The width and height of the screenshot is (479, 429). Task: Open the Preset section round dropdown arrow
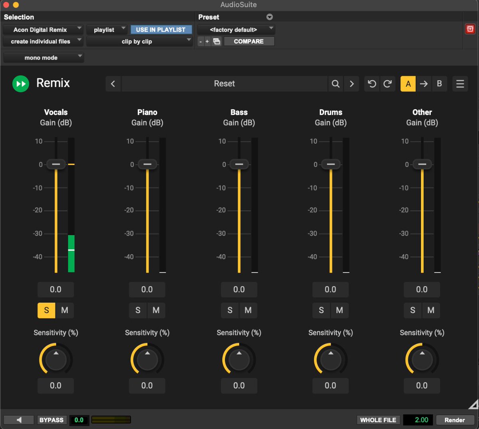269,17
